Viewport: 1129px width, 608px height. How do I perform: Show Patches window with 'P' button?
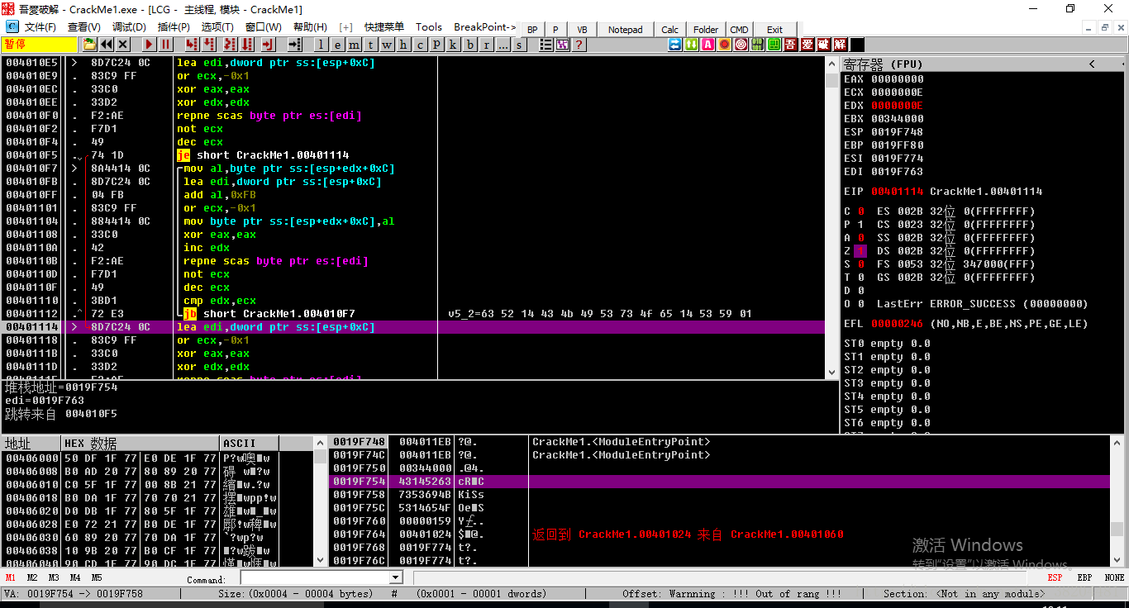[x=436, y=45]
